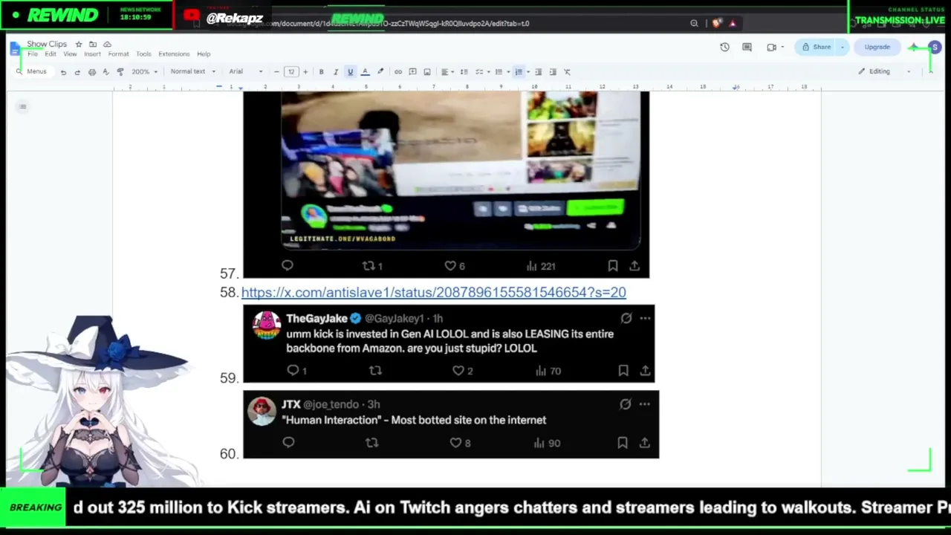This screenshot has width=951, height=535.
Task: Open the text color picker
Action: 365,72
